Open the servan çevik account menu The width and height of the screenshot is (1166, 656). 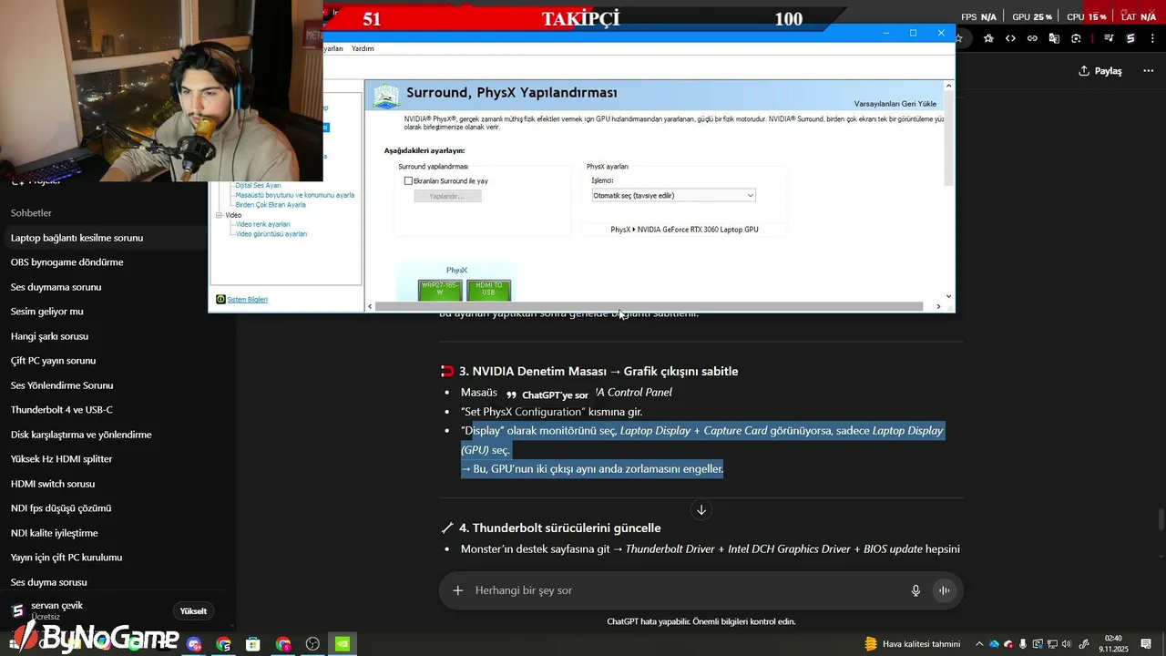(x=56, y=610)
